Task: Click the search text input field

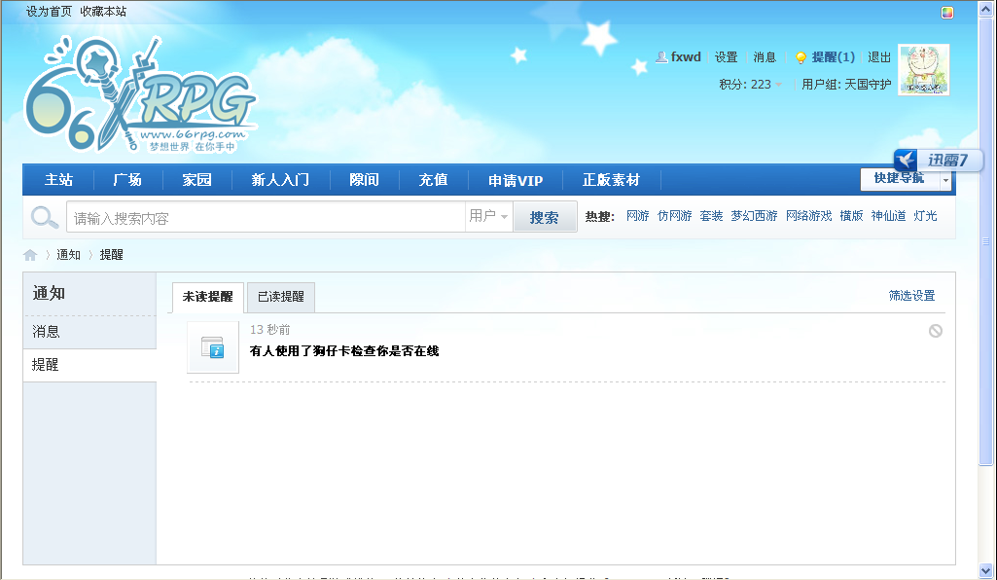Action: 266,218
